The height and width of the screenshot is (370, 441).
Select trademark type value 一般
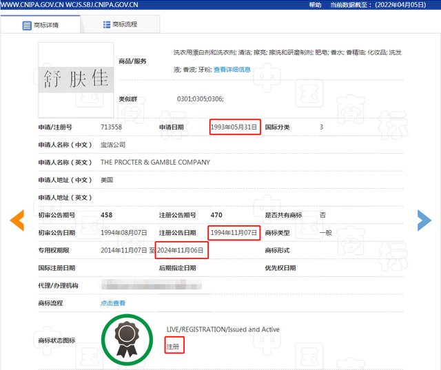point(326,232)
